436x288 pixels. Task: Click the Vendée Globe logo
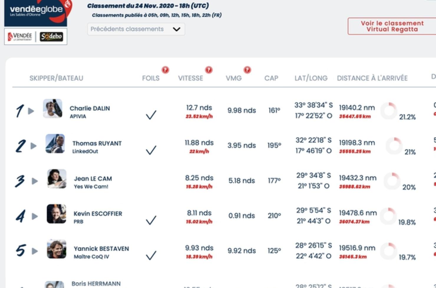coord(36,12)
